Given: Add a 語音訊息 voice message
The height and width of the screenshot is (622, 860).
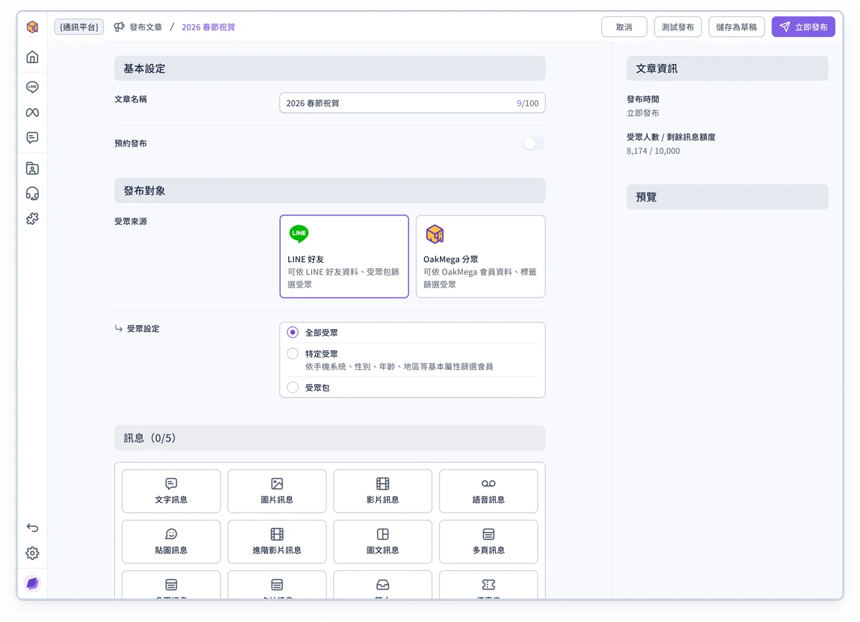Looking at the screenshot, I should [x=488, y=491].
